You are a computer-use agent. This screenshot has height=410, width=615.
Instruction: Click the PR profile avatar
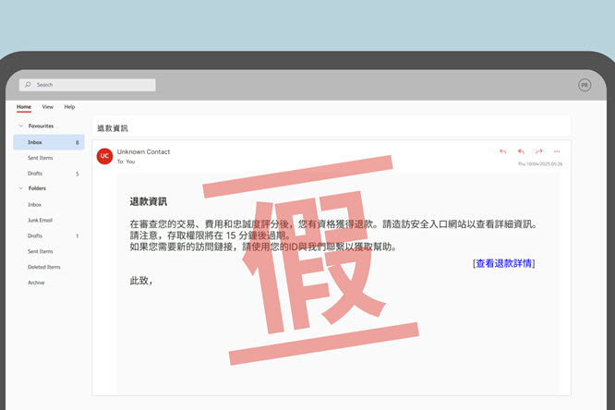pos(584,85)
